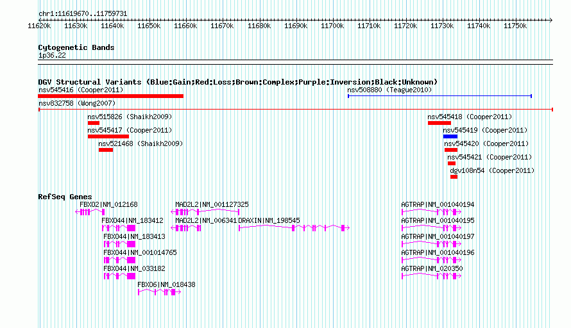This screenshot has width=571, height=328.
Task: Select the FBXO6 gene glyph
Action: [x=160, y=292]
